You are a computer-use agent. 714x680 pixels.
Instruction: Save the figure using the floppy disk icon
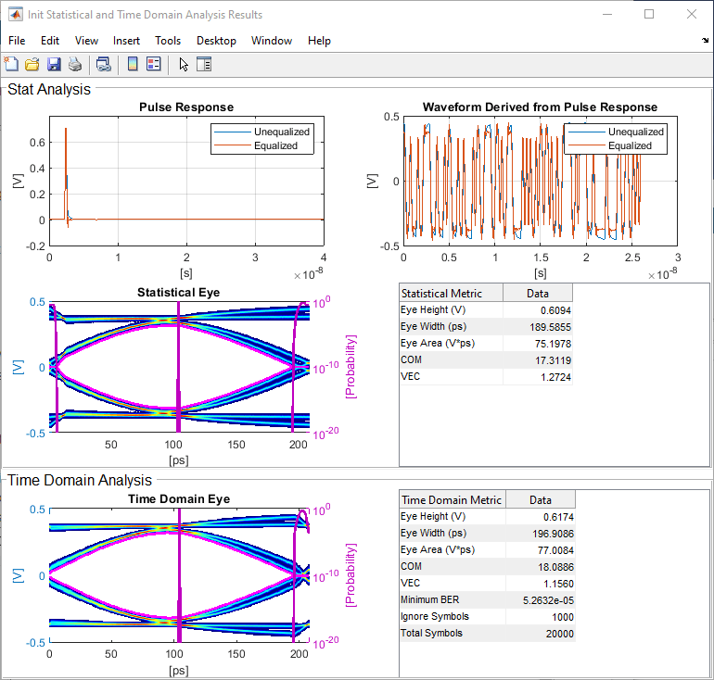tap(53, 64)
